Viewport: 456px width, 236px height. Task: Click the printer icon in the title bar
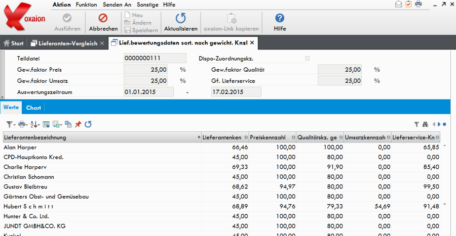click(x=419, y=4)
